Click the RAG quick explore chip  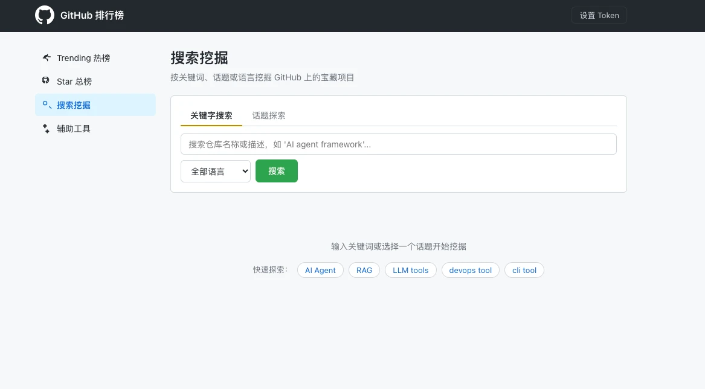[x=364, y=270]
